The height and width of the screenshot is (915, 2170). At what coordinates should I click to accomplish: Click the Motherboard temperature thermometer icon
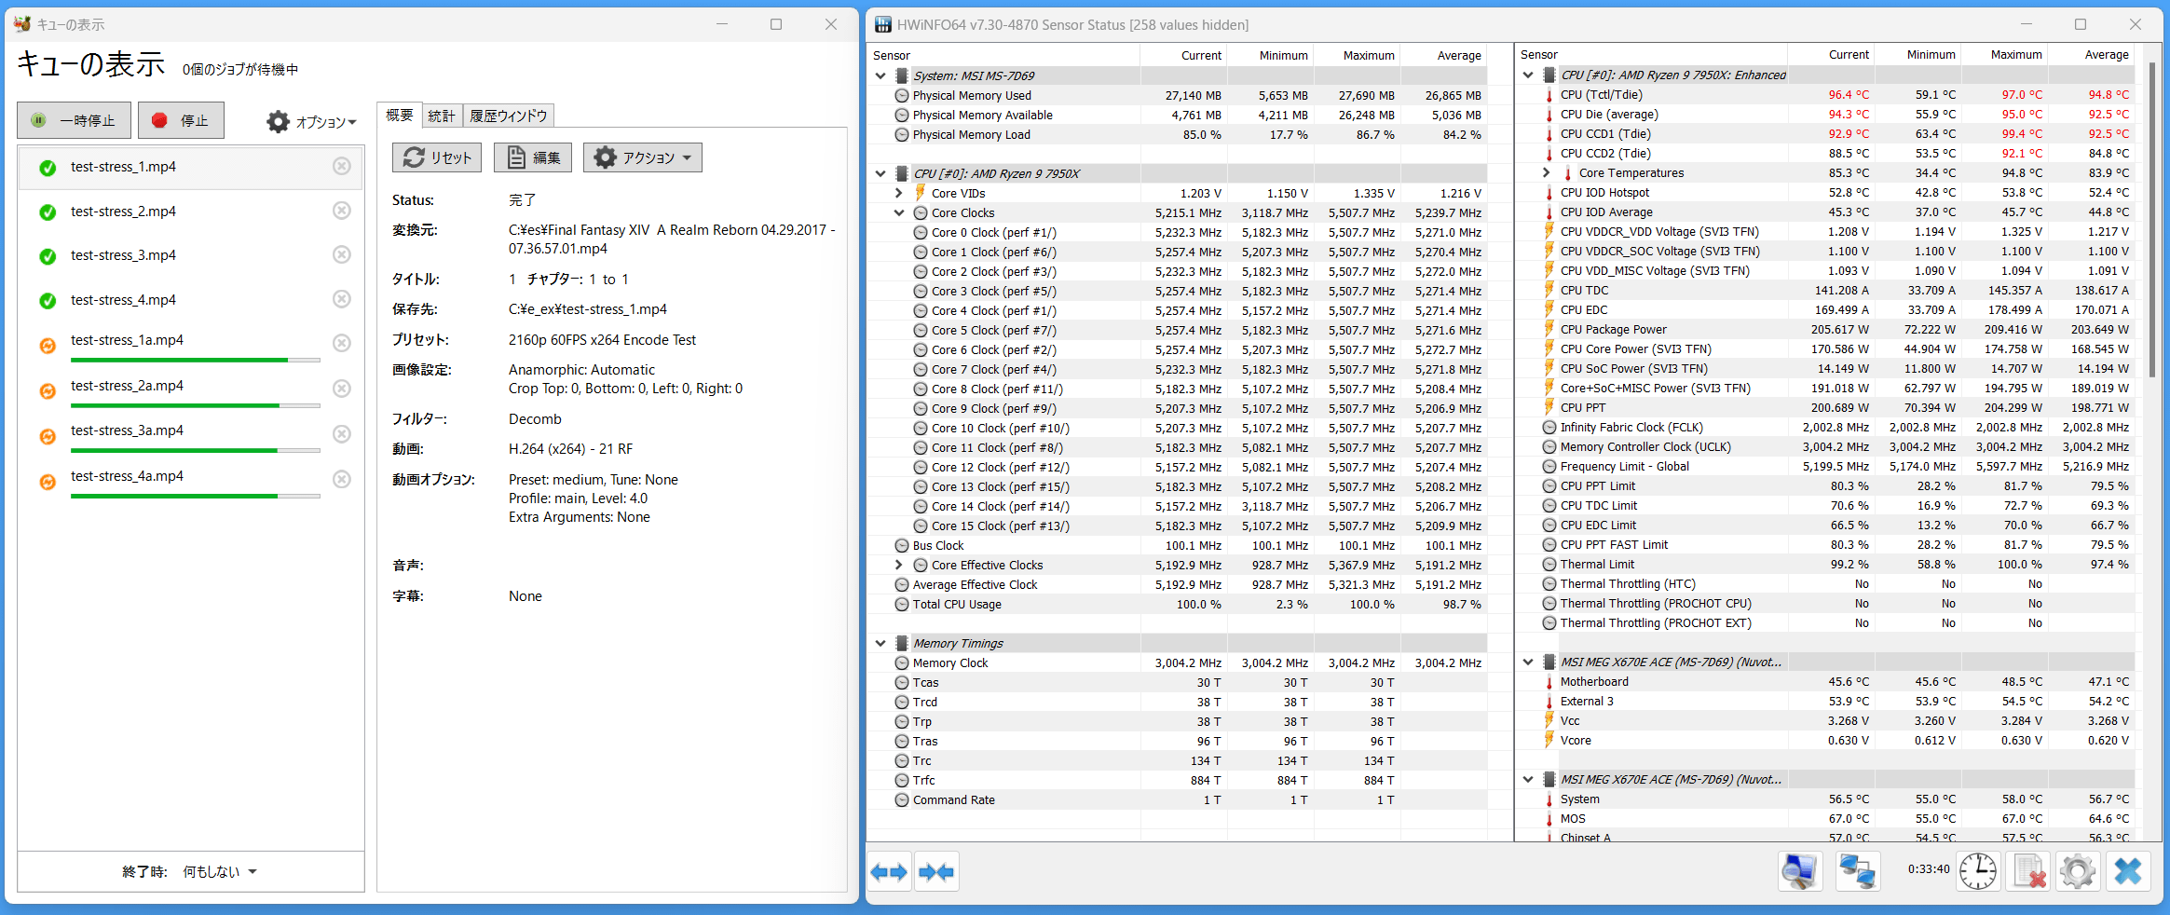[1549, 682]
